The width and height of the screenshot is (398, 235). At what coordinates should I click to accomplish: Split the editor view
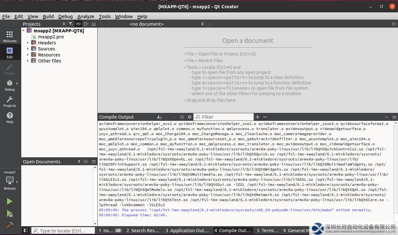pyautogui.click(x=394, y=24)
